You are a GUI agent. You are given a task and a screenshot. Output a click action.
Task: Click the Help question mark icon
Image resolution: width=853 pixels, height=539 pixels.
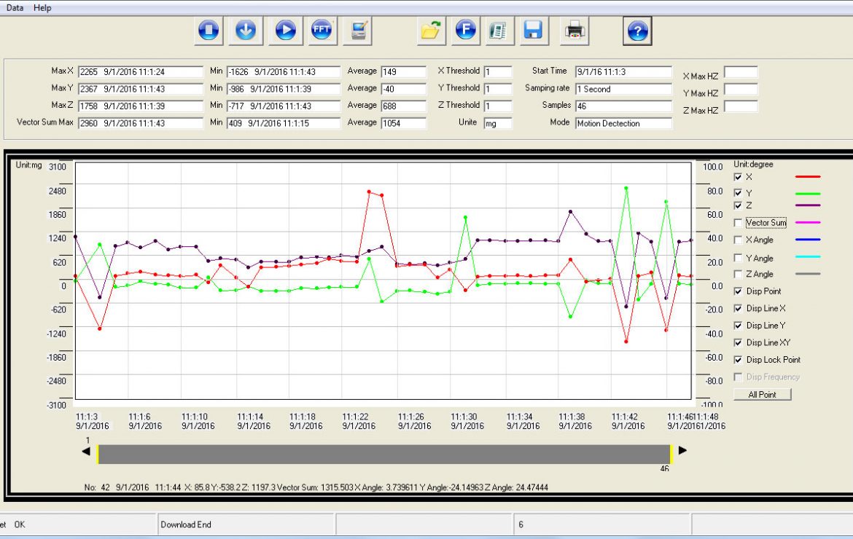(637, 30)
